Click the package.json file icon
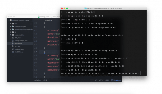The height and width of the screenshot is (94, 162). [13, 49]
